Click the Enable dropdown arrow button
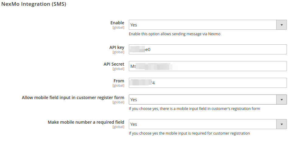This screenshot has width=300, height=148. point(281,25)
